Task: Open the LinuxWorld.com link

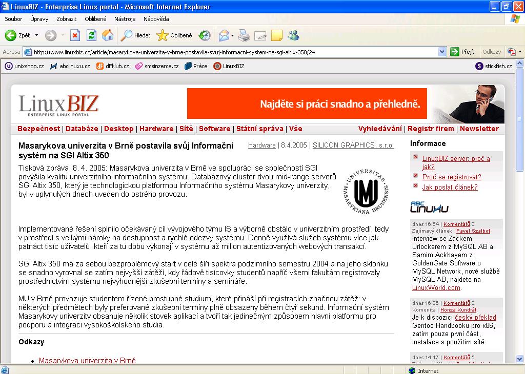Action: point(436,288)
